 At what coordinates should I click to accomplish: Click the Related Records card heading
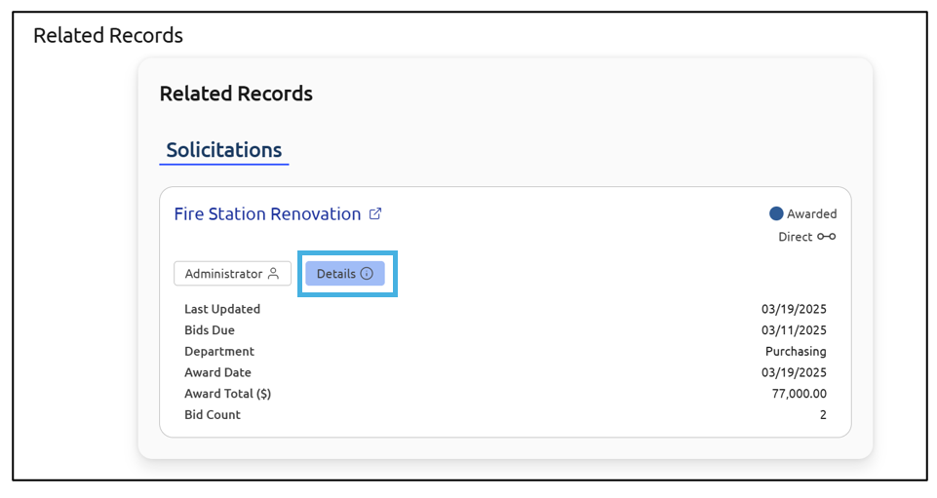click(236, 94)
